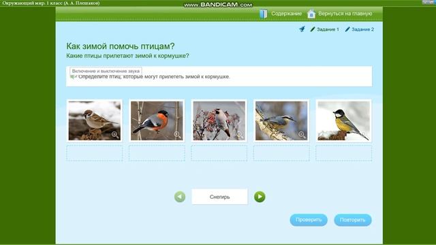Toggle sound speaker icon in instruction box
Image resolution: width=436 pixels, height=245 pixels.
[x=73, y=77]
